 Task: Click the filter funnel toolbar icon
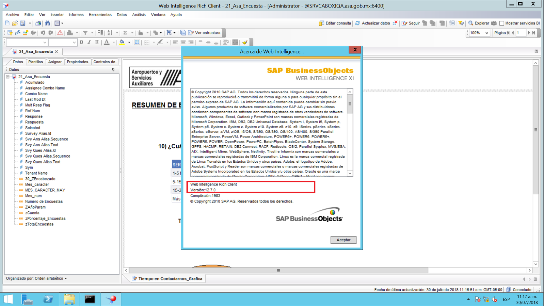tap(85, 33)
